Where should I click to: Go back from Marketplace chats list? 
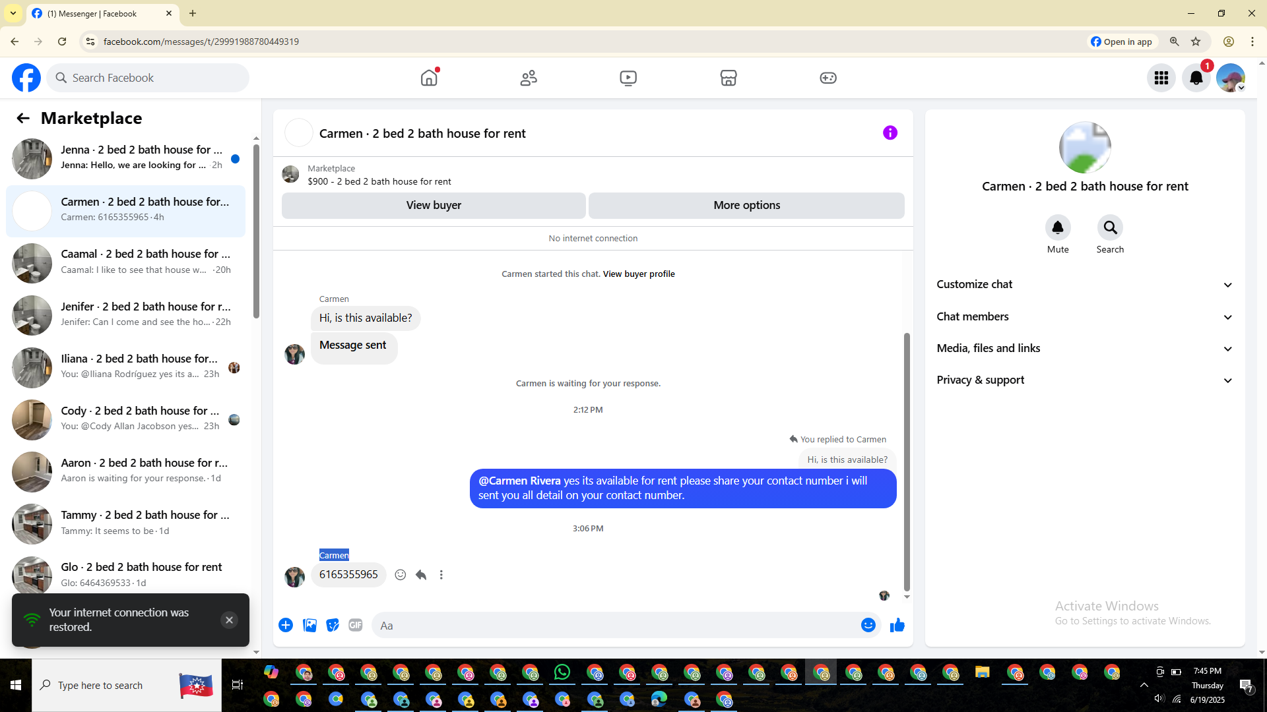(23, 118)
